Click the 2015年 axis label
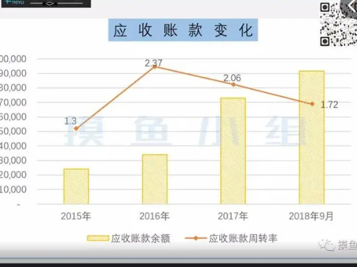The height and width of the screenshot is (267, 357). (76, 216)
